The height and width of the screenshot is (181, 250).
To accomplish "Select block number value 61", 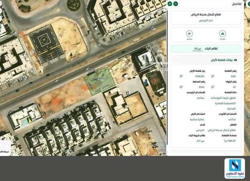I will click(x=234, y=87).
